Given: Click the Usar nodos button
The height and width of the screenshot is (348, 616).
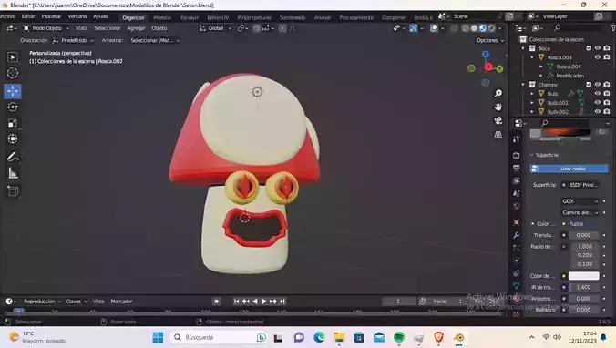Looking at the screenshot, I should (569, 169).
